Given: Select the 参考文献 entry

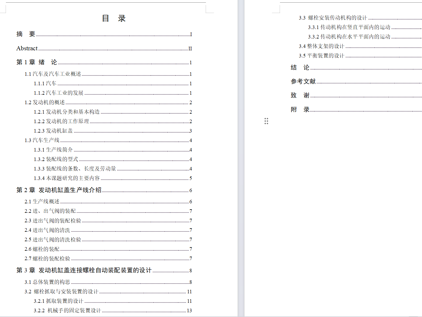Looking at the screenshot, I should coord(303,81).
